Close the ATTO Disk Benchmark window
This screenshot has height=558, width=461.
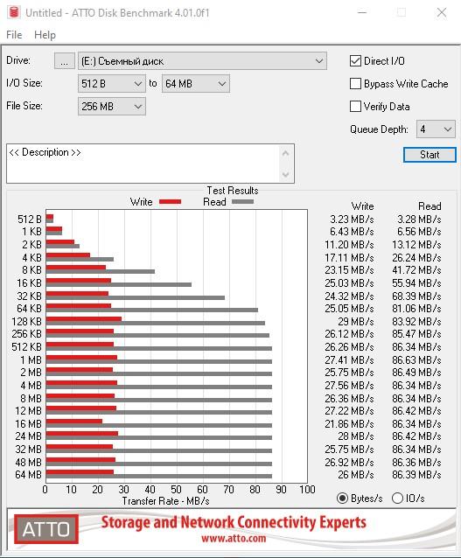[x=442, y=12]
